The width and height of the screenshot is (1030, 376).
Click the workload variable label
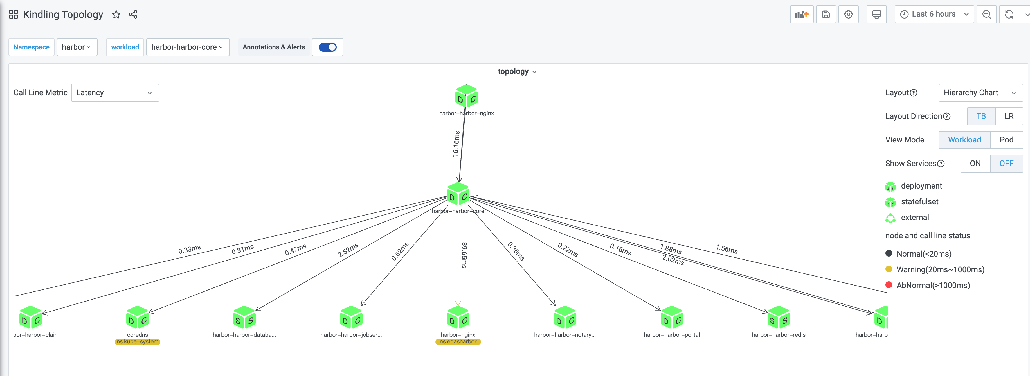coord(125,47)
